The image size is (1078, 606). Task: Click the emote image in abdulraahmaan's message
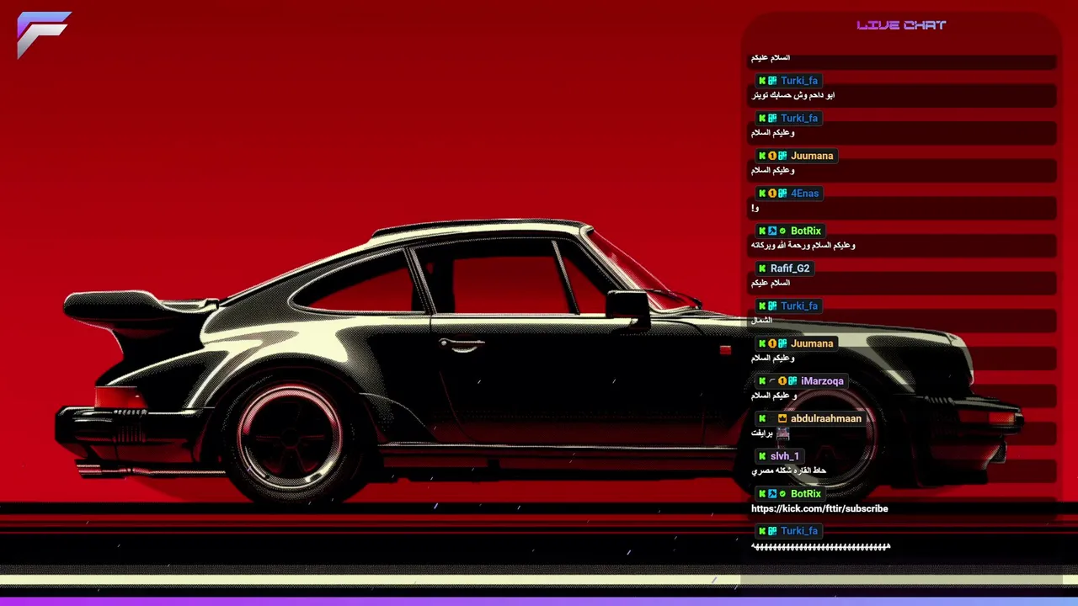point(783,433)
